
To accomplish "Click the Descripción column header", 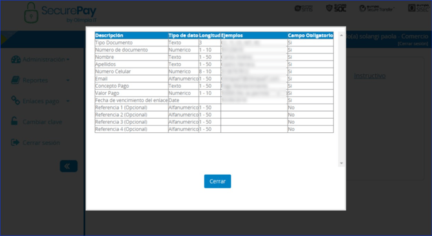I will pyautogui.click(x=132, y=35).
